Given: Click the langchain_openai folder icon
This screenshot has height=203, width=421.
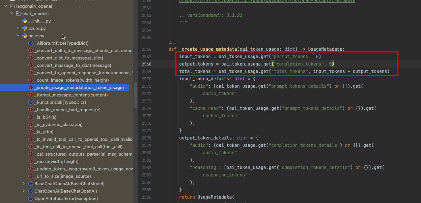Looking at the screenshot, I should pyautogui.click(x=13, y=6).
